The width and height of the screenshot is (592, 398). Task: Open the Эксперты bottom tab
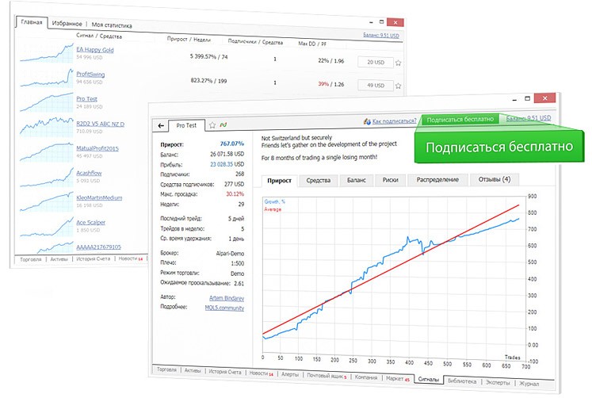click(498, 382)
